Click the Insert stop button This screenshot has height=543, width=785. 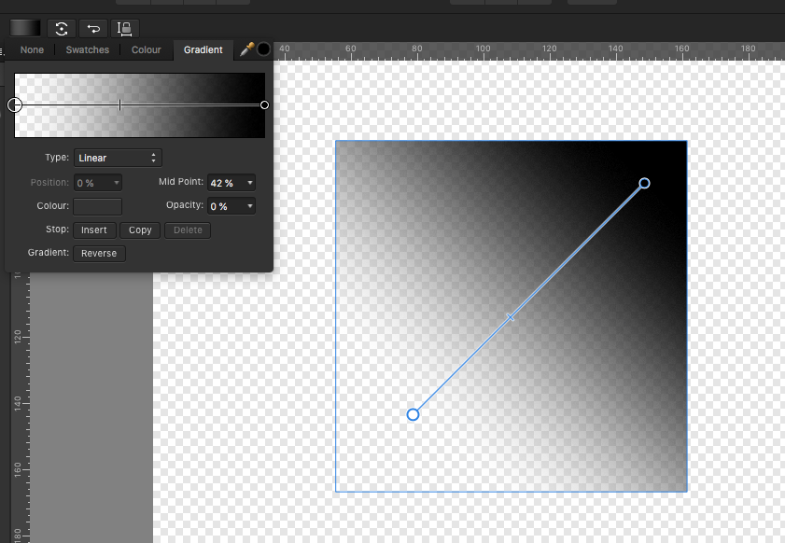point(94,230)
